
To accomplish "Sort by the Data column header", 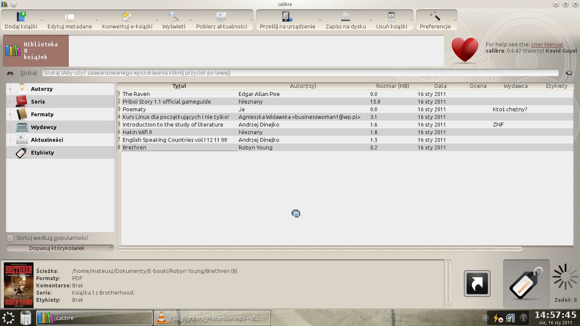I will pos(440,86).
